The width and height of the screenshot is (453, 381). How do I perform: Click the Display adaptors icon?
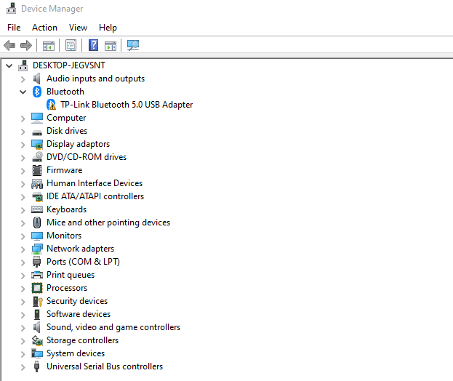tap(37, 144)
